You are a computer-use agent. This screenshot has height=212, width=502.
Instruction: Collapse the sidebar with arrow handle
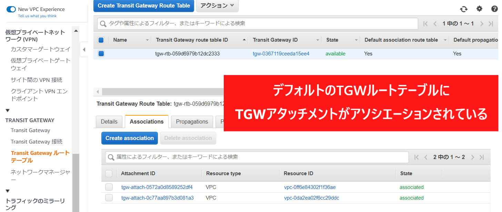coord(84,50)
